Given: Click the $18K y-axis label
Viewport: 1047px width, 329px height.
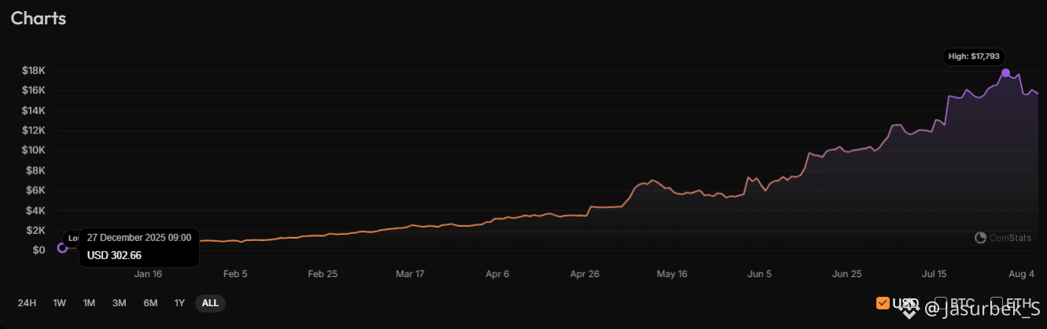Looking at the screenshot, I should pyautogui.click(x=35, y=71).
